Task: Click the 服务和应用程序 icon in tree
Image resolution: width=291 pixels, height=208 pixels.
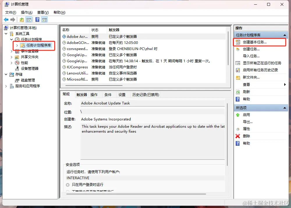Action: (12, 86)
